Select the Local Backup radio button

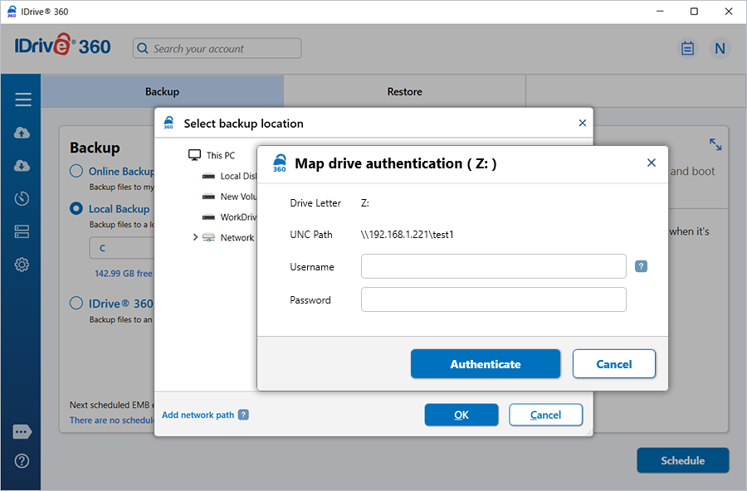coord(76,209)
